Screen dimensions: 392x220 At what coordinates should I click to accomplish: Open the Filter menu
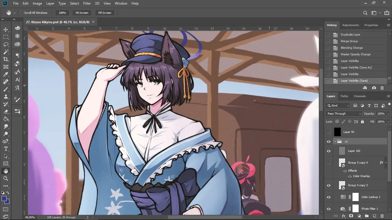[87, 3]
